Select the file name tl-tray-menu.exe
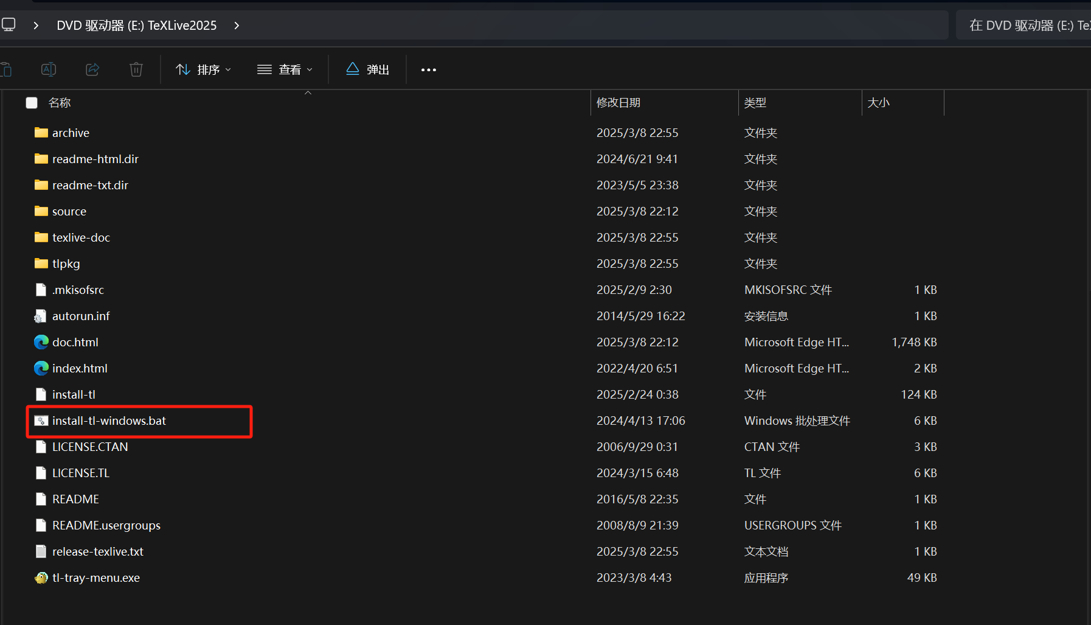Image resolution: width=1091 pixels, height=625 pixels. [x=96, y=578]
